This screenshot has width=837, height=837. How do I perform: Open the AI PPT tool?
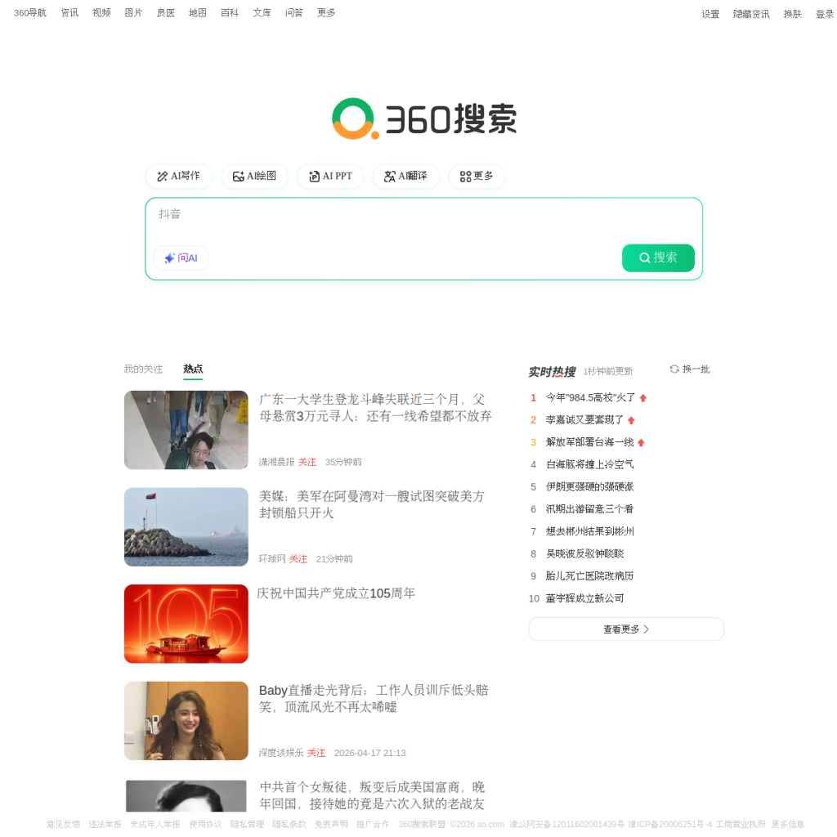click(x=330, y=177)
